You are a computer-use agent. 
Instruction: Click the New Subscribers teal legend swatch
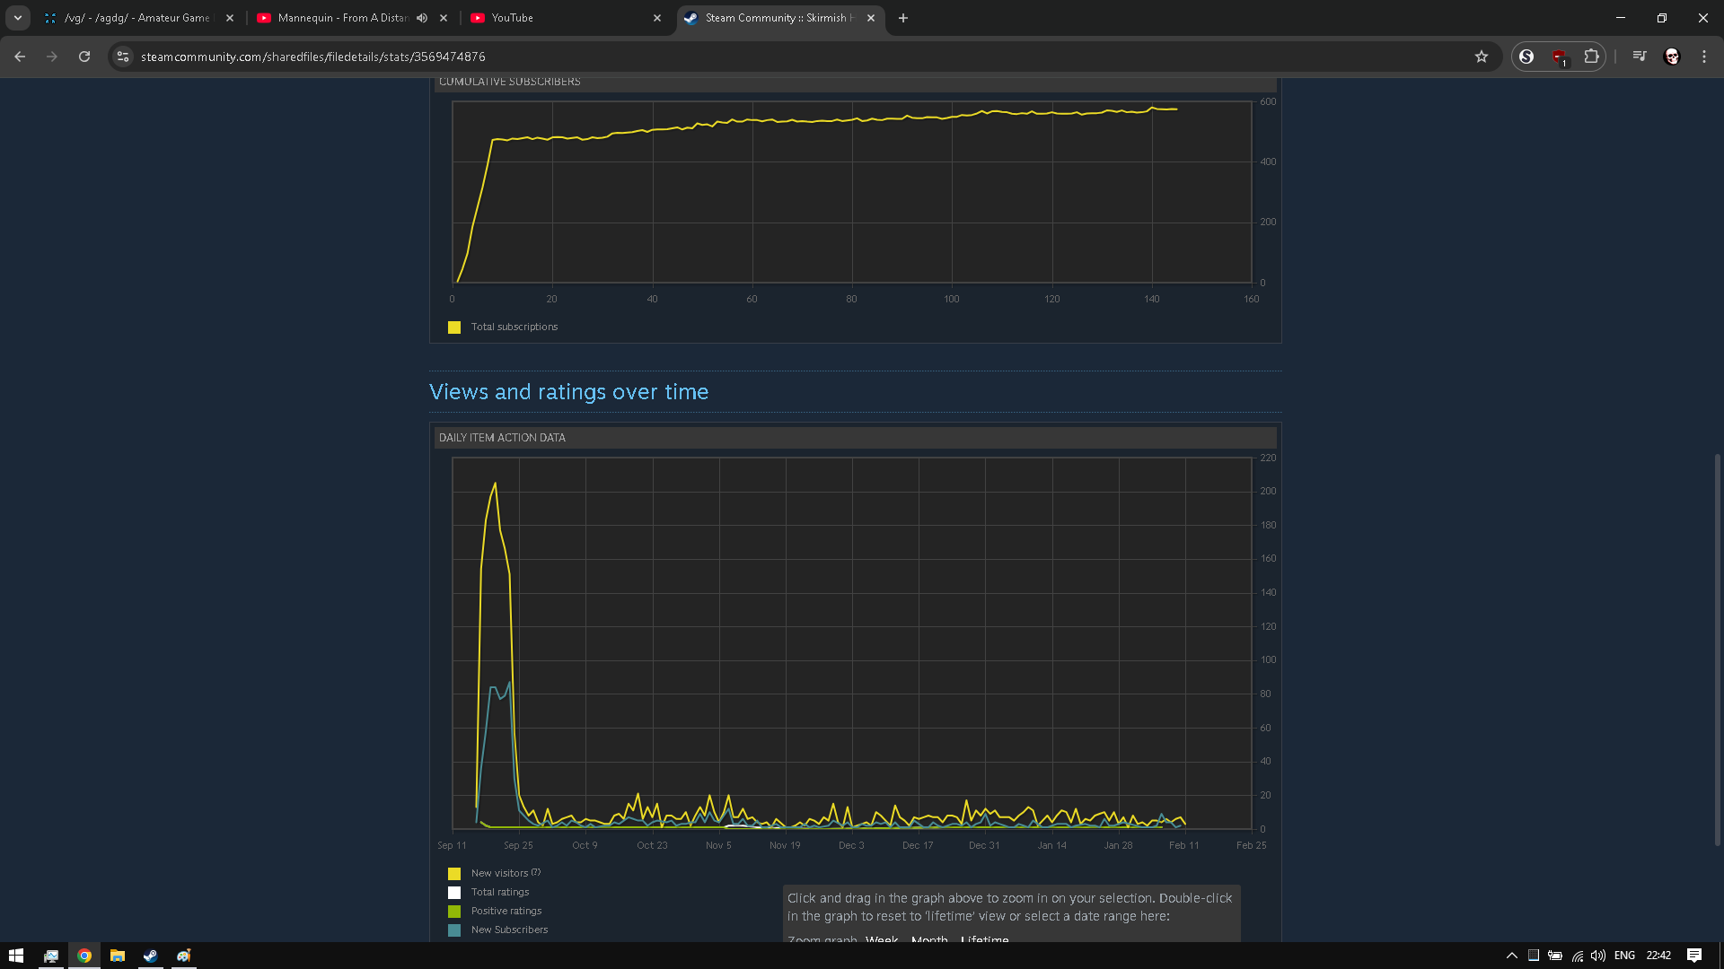click(454, 930)
